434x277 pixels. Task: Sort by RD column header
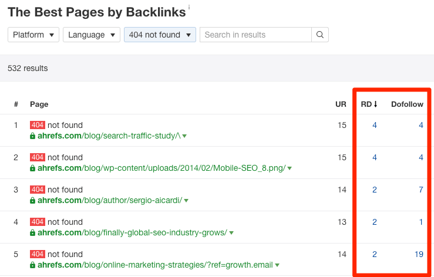click(369, 104)
